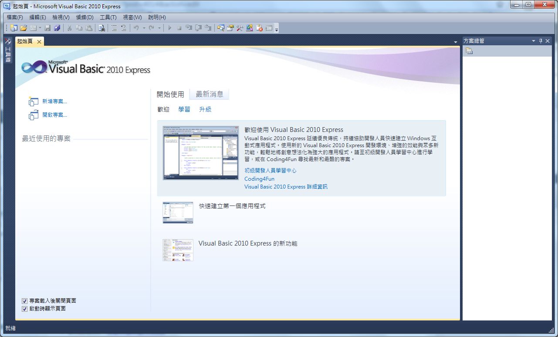Screen dimensions: 558x337
Task: Open the Properties Window toolbar icon
Action: [x=230, y=28]
